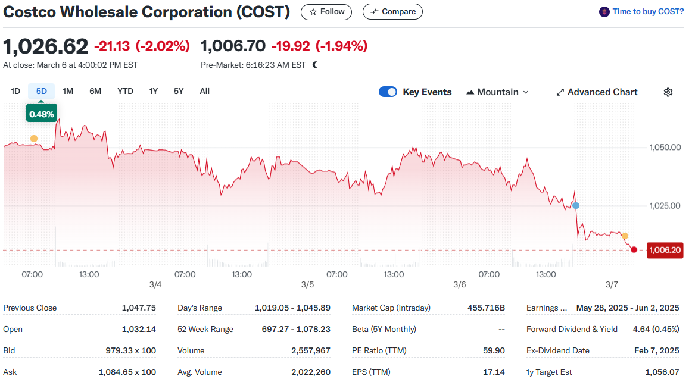The image size is (692, 382).
Task: Click the EPS (TTM) value 17.14
Action: 494,372
